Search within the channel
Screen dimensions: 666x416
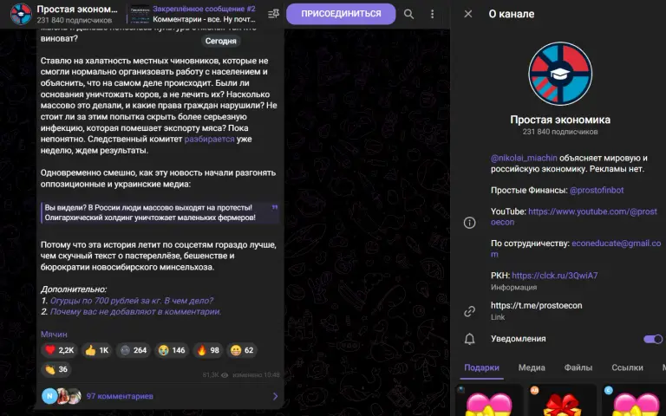[x=408, y=14]
